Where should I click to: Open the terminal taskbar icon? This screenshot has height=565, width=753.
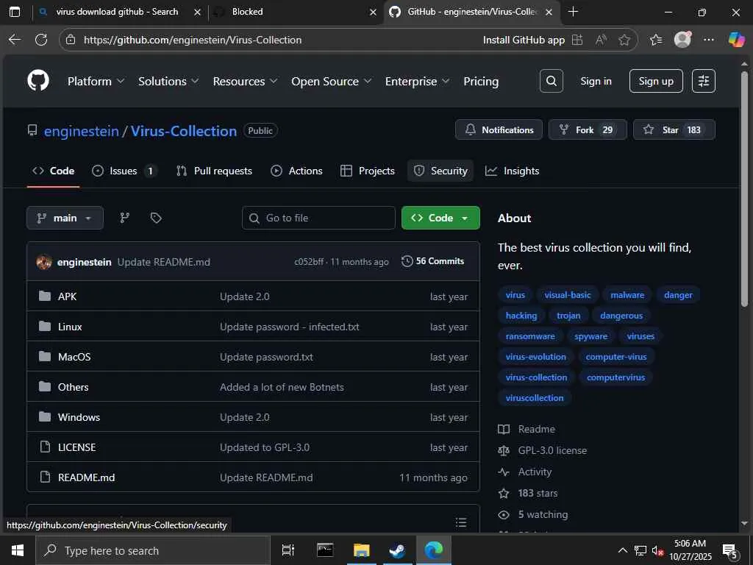325,550
